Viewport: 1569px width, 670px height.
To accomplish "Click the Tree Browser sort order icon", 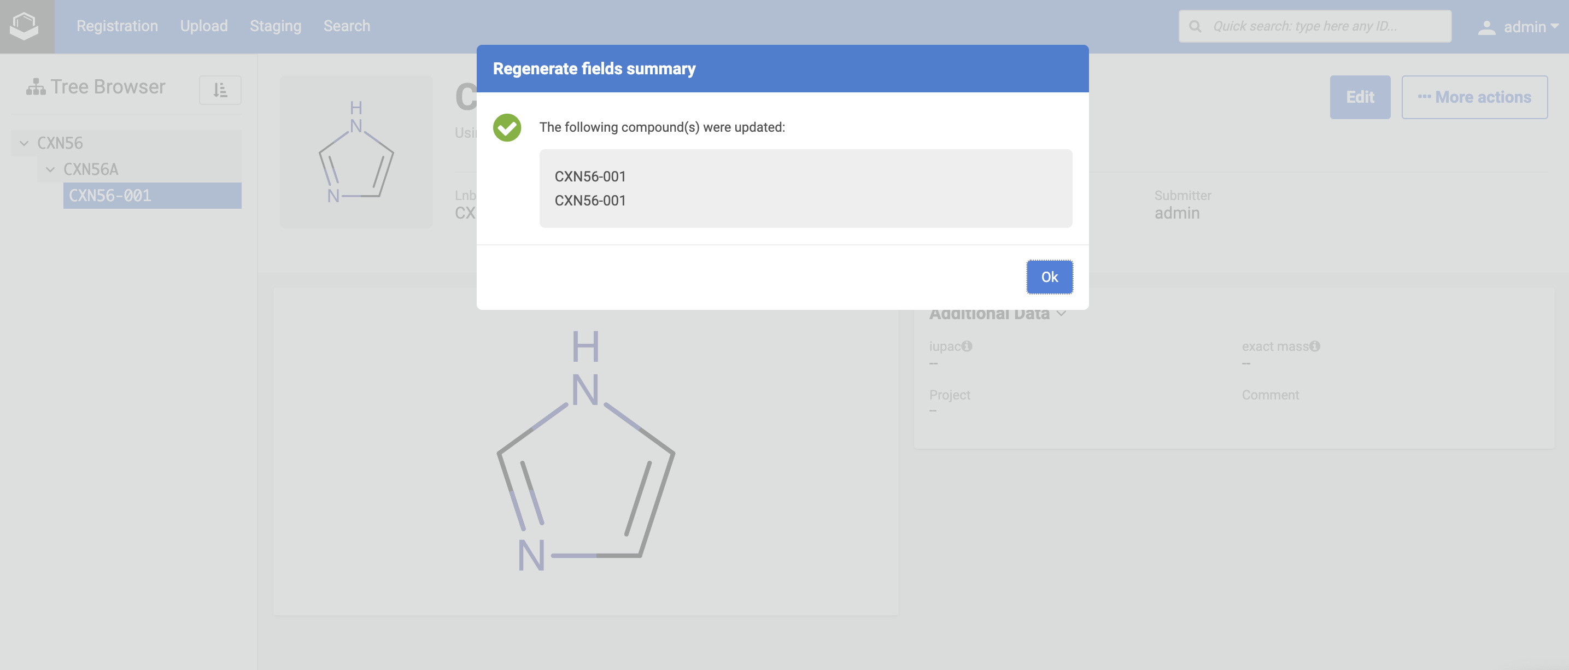I will coord(220,90).
